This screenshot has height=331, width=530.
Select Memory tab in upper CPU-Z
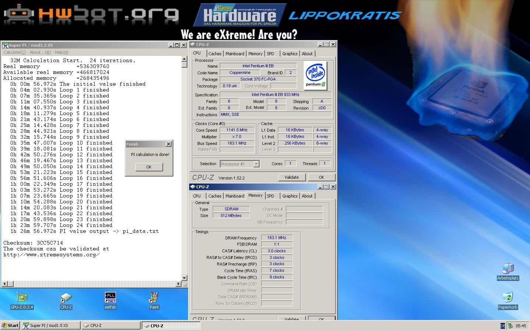click(255, 54)
